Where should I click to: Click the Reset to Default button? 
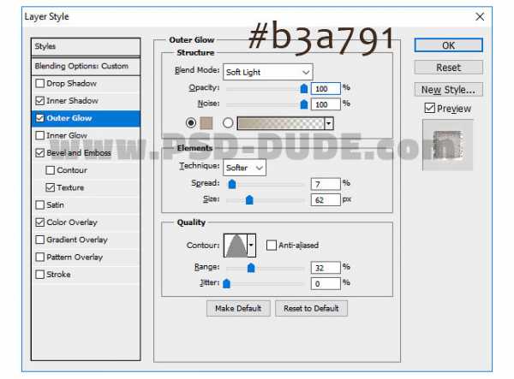click(x=311, y=308)
